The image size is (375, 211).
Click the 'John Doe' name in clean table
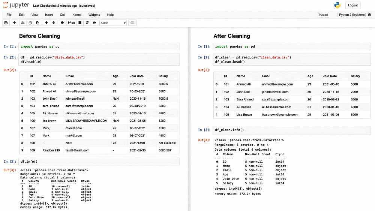tap(243, 92)
